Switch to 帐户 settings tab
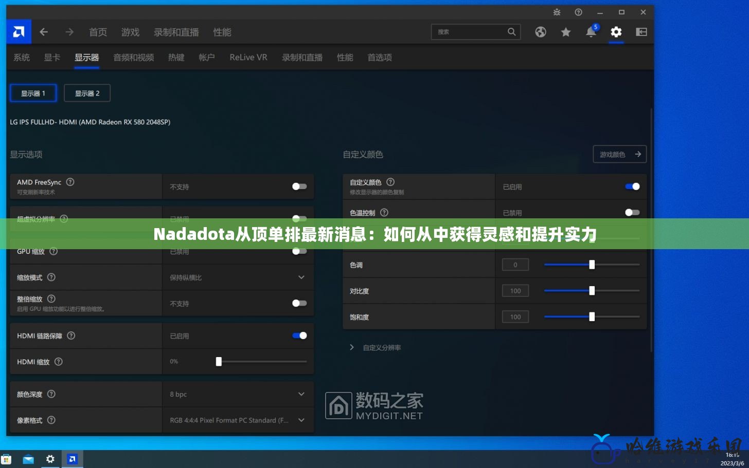Image resolution: width=749 pixels, height=468 pixels. coord(207,58)
